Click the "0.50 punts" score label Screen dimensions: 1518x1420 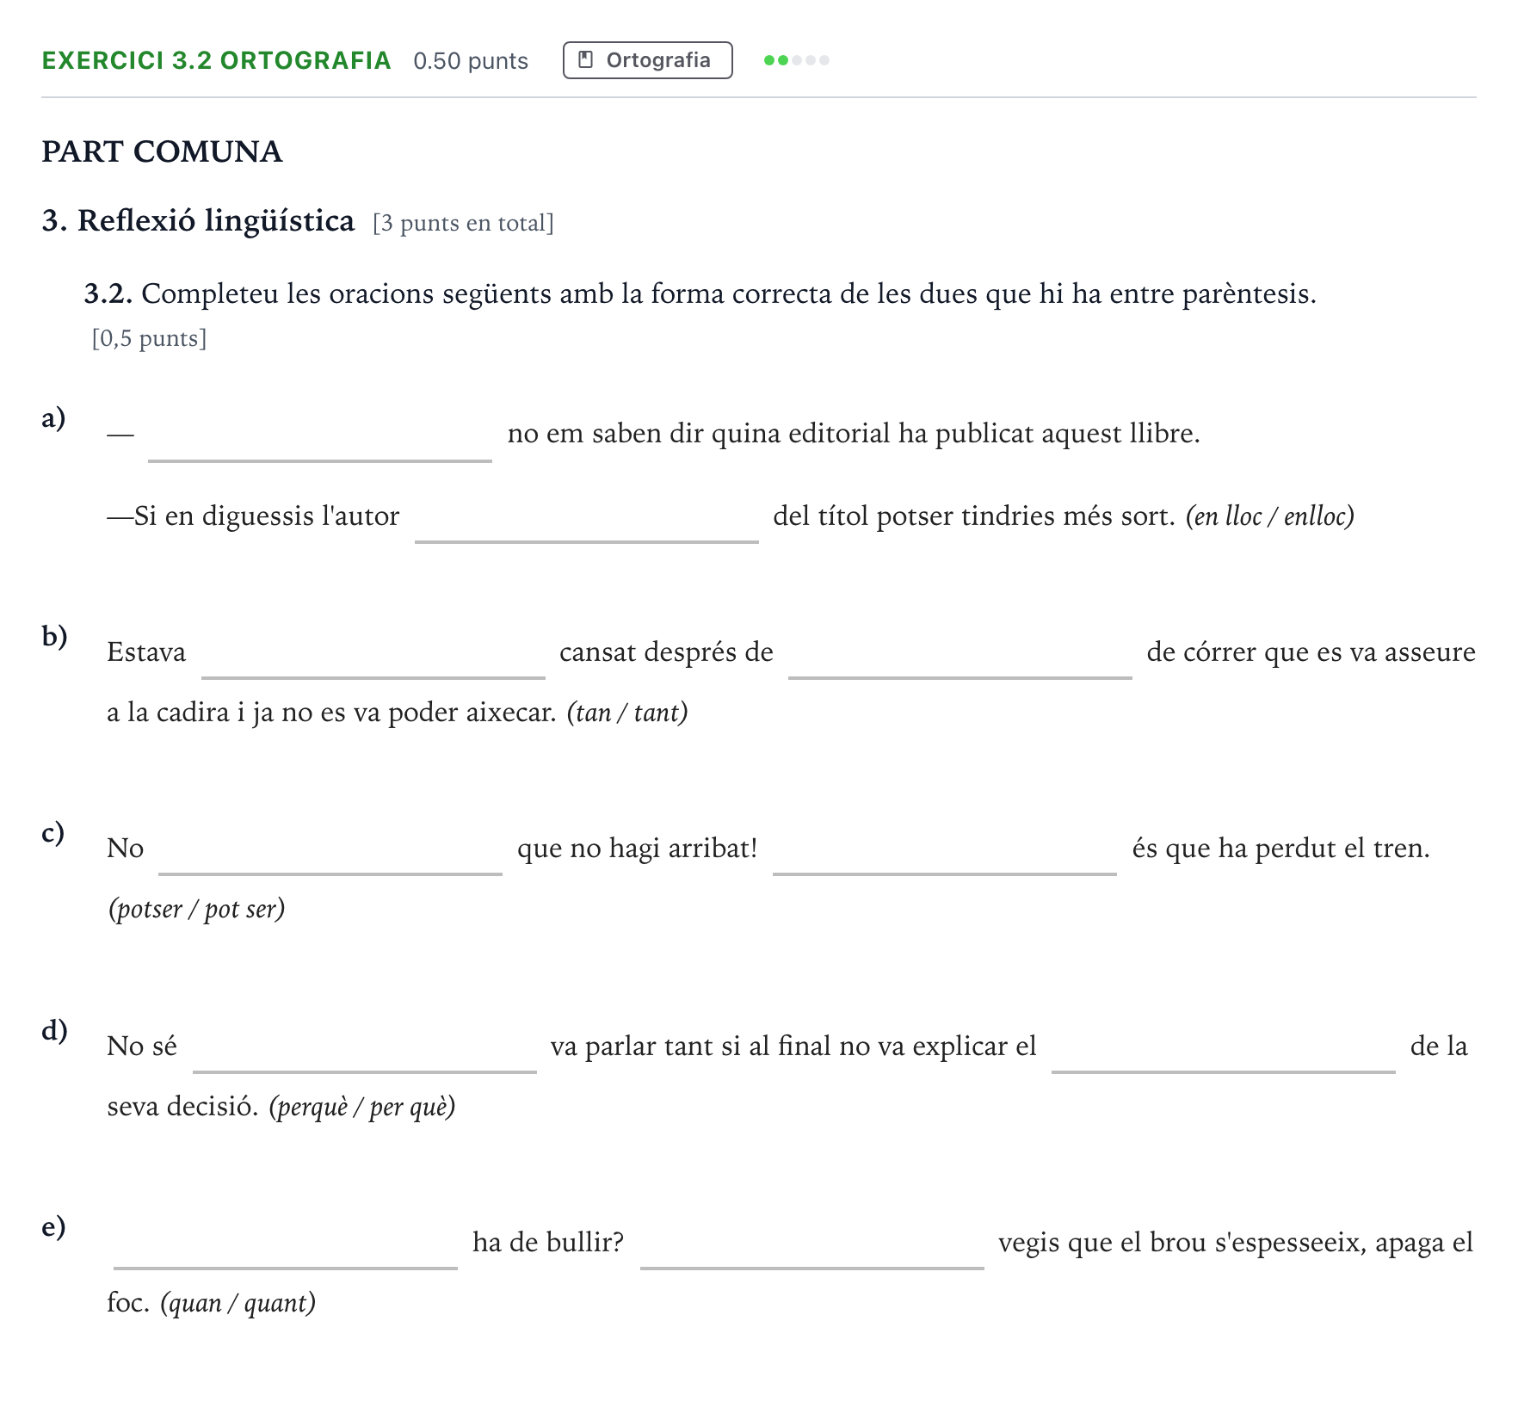pos(471,61)
